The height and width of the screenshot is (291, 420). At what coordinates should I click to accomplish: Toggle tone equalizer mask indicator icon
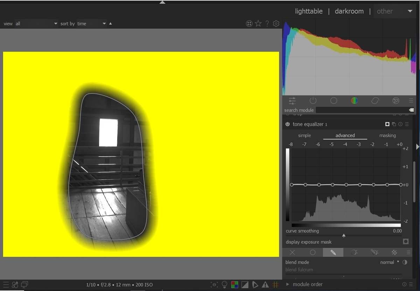click(387, 124)
